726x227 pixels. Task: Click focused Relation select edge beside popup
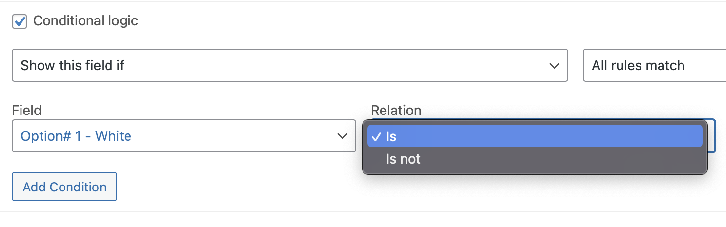(712, 136)
